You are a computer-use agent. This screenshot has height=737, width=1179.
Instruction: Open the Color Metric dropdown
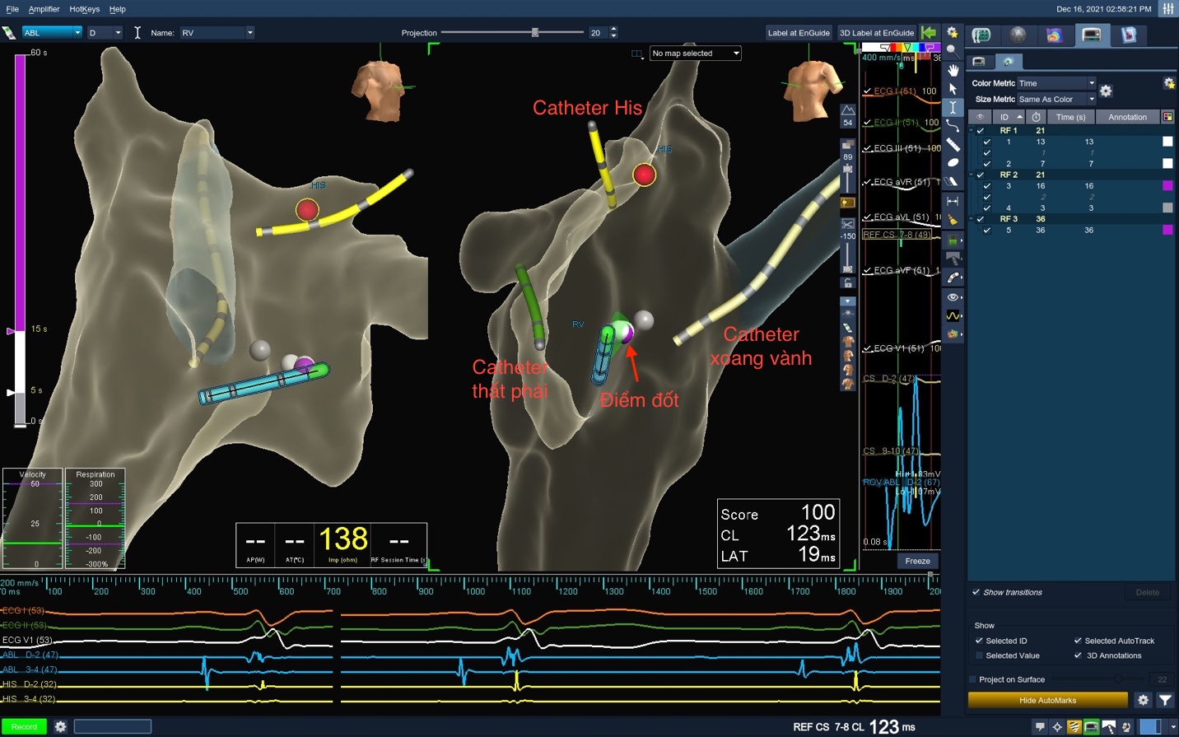(x=1056, y=83)
